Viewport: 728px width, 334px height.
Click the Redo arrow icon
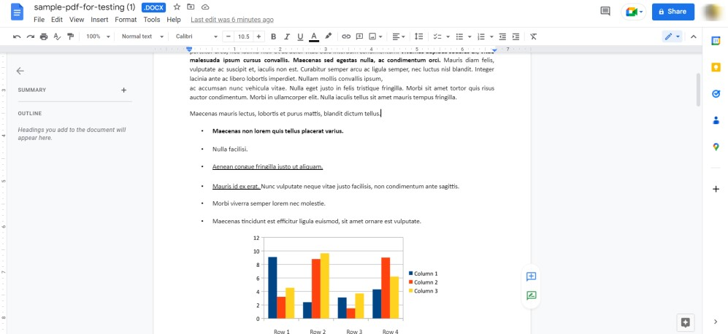31,36
